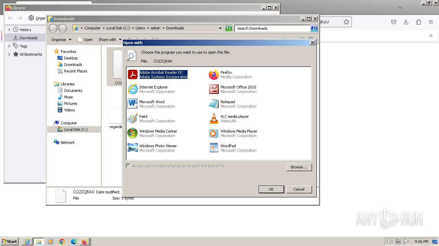Viewport: 439px width, 246px height.
Task: Expand Tags in Library sidebar
Action: (9, 46)
